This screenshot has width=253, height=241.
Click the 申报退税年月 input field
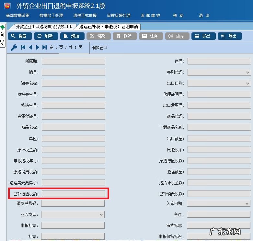coord(74,161)
